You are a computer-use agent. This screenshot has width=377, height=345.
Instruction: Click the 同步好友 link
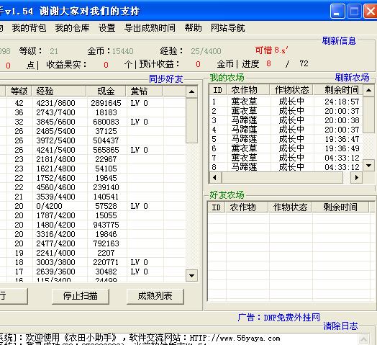tap(166, 79)
